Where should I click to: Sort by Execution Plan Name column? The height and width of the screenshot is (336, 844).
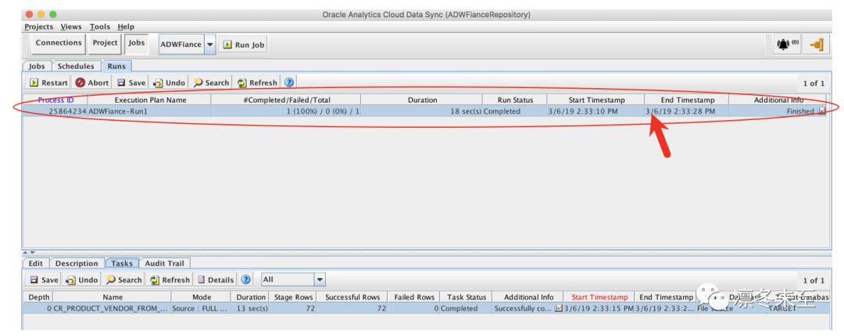click(x=150, y=100)
